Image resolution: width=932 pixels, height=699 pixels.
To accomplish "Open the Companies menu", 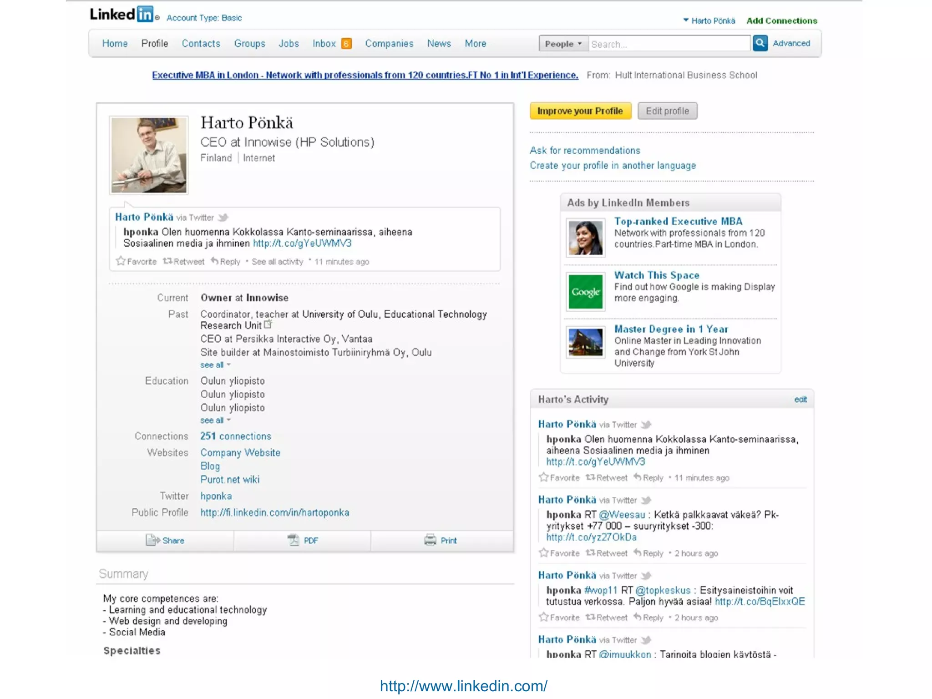I will pos(389,44).
